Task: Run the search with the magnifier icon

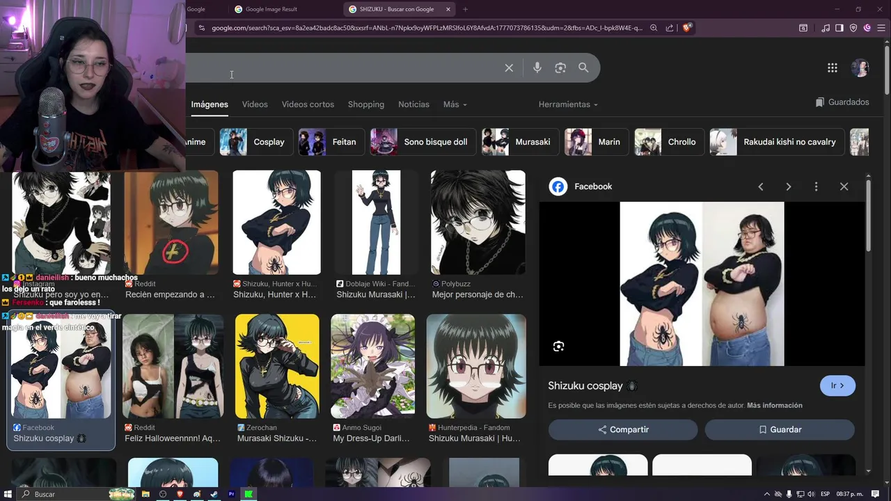Action: pos(583,67)
